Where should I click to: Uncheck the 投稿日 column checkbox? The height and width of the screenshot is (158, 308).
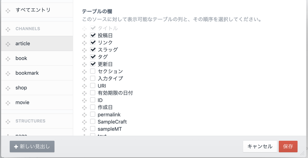(x=93, y=35)
